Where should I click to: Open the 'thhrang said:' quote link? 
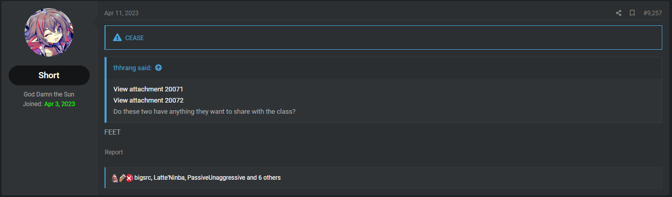coord(133,68)
